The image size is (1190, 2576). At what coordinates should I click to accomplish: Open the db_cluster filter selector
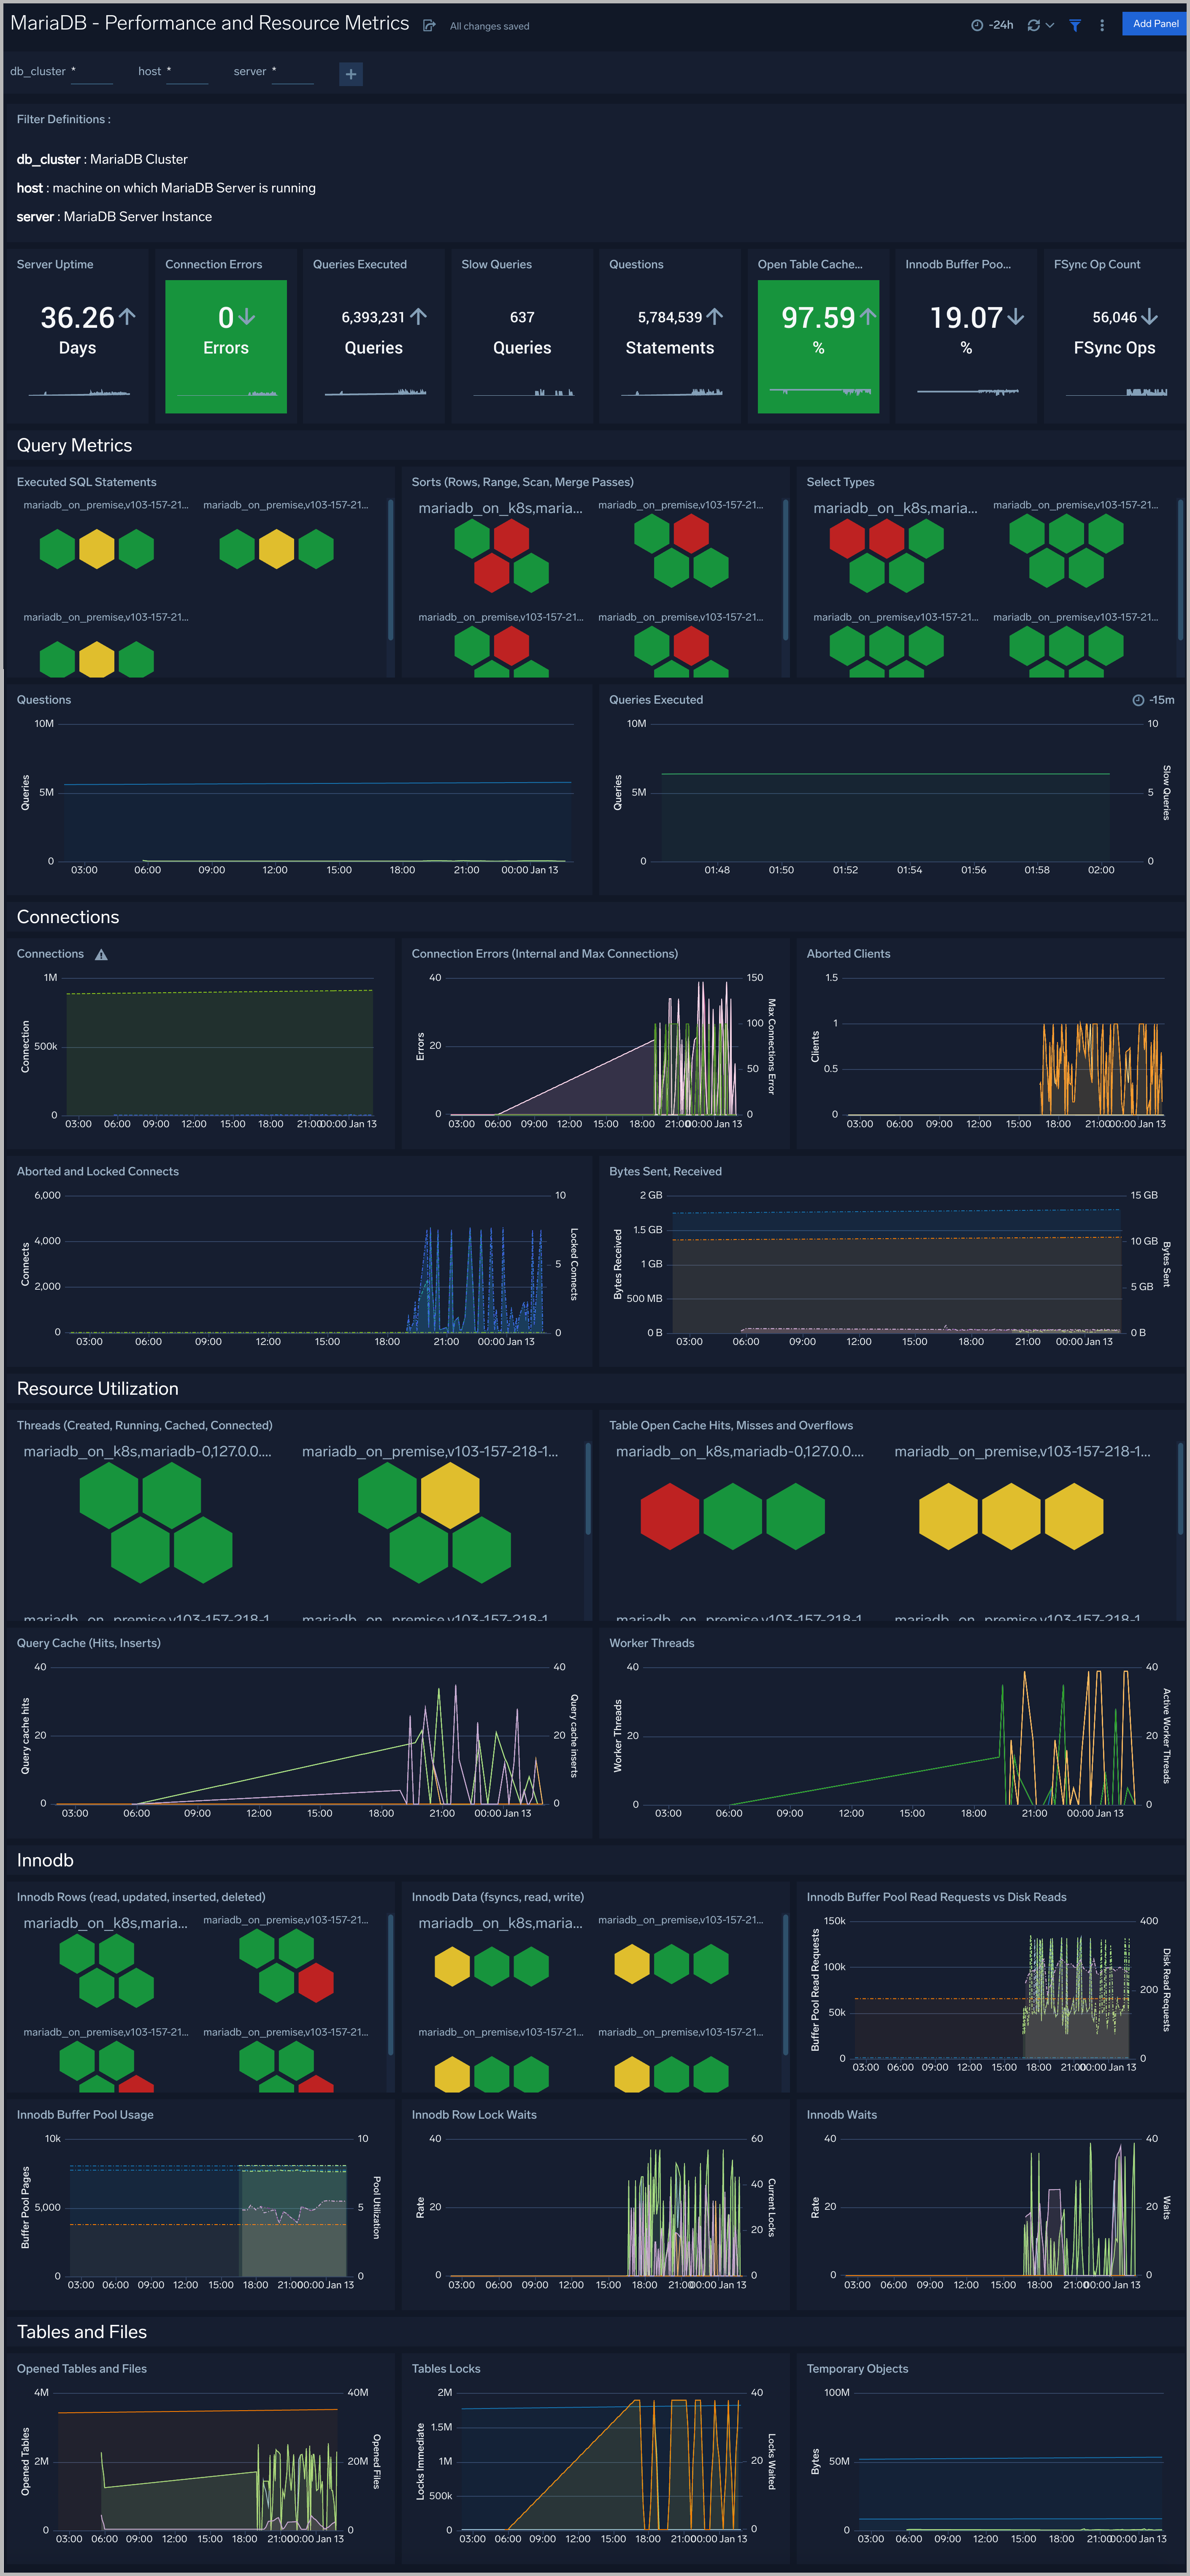92,73
